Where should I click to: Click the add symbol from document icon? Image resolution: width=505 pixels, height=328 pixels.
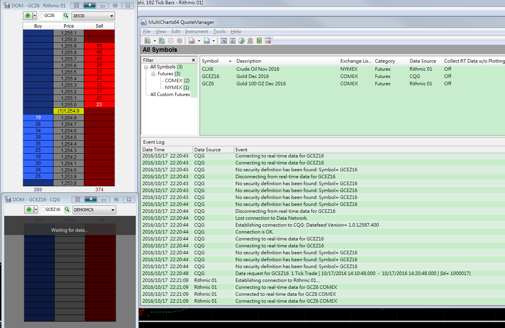point(162,41)
